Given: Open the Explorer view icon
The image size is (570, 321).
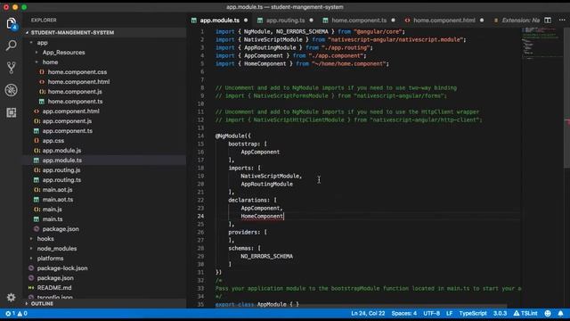Looking at the screenshot, I should tap(12, 24).
